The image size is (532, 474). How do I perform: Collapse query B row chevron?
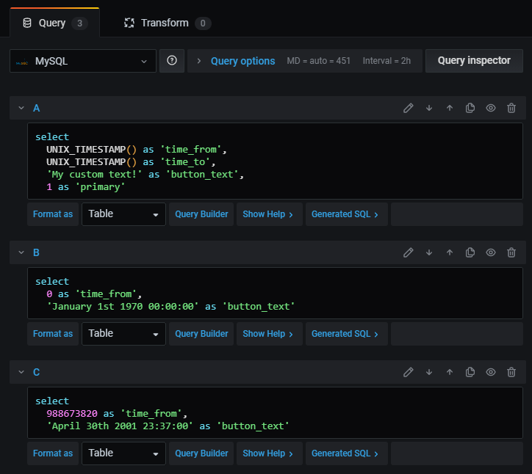[x=21, y=252]
